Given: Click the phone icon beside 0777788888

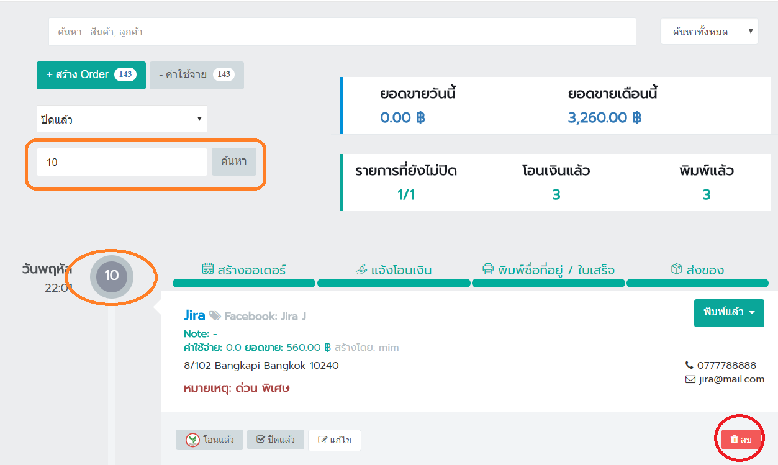Looking at the screenshot, I should tap(689, 365).
